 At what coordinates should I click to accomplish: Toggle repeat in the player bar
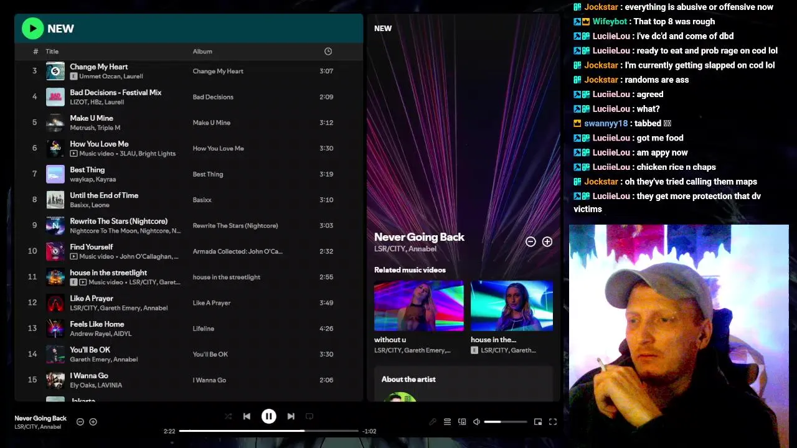(x=309, y=416)
